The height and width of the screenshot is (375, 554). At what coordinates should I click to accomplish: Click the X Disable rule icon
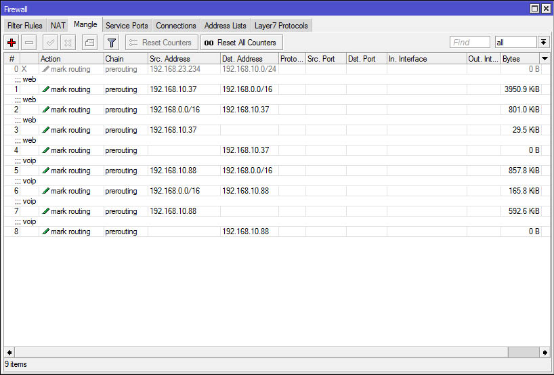[x=68, y=43]
